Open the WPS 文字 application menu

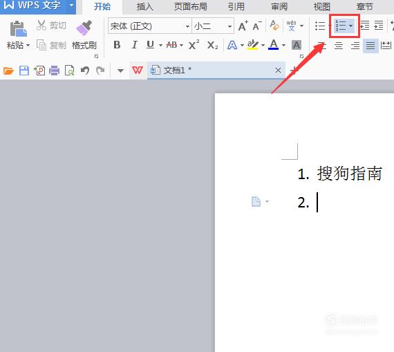(32, 6)
